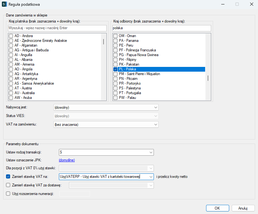The width and height of the screenshot is (258, 214).
Task: Close the Reguła podatkowa dialog window
Action: click(251, 4)
